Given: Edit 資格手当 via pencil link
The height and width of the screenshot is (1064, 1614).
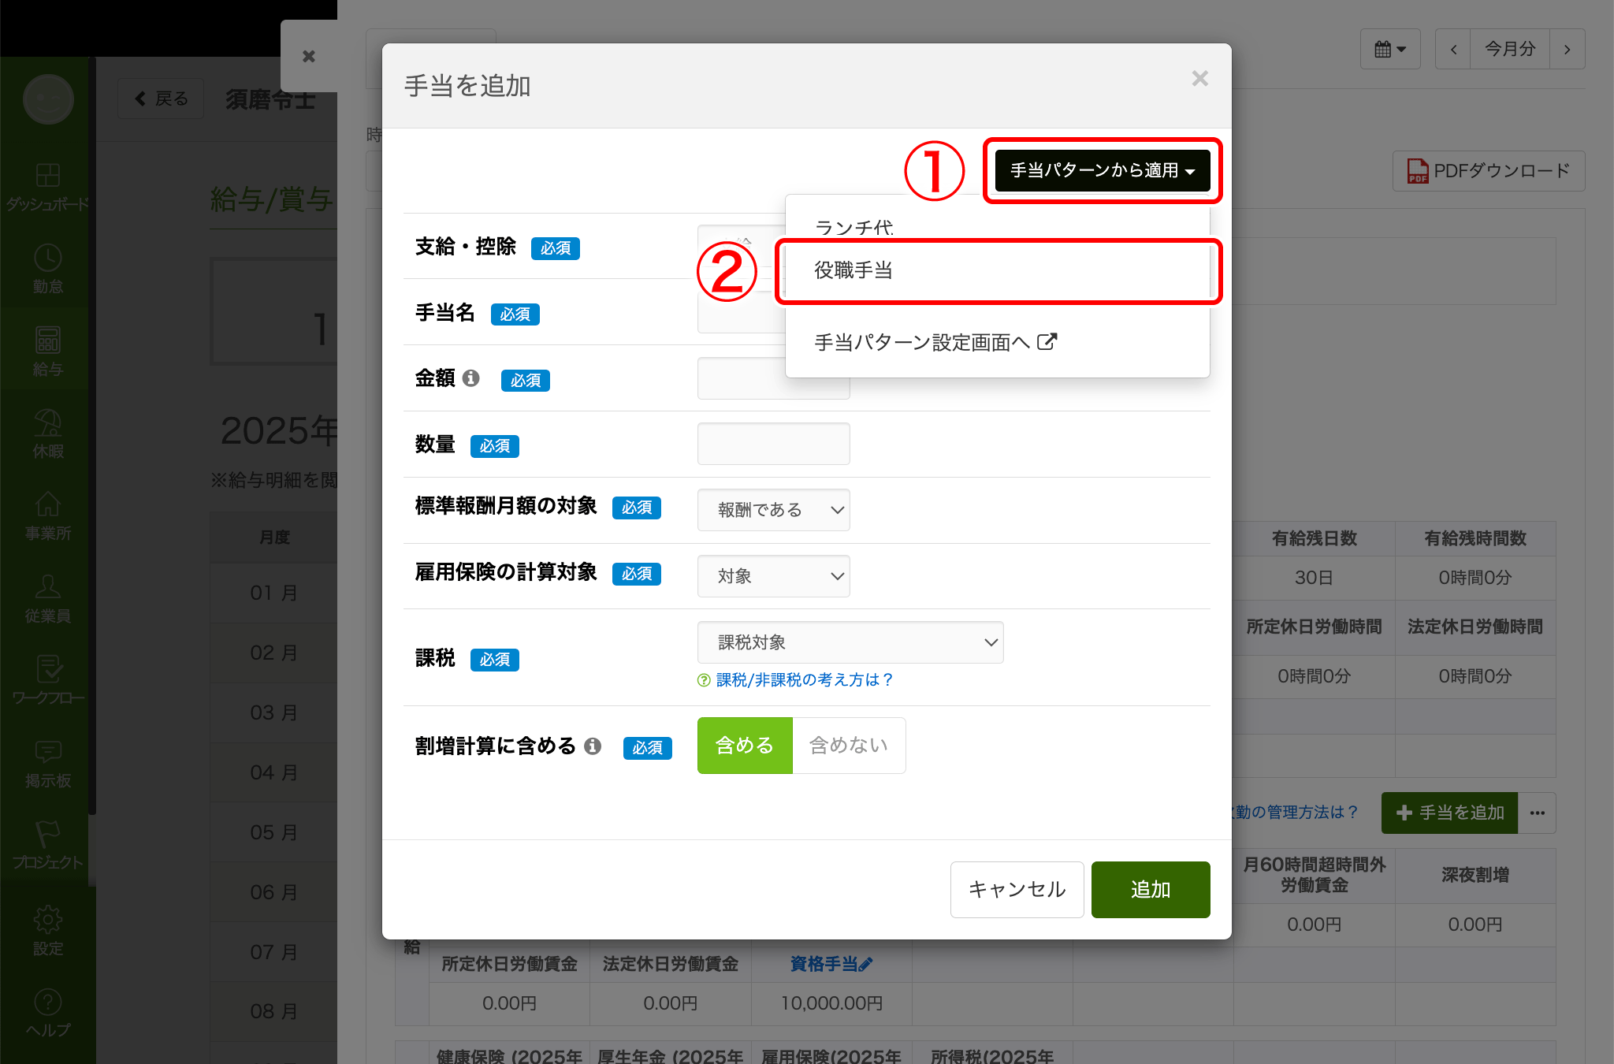Looking at the screenshot, I should [831, 964].
